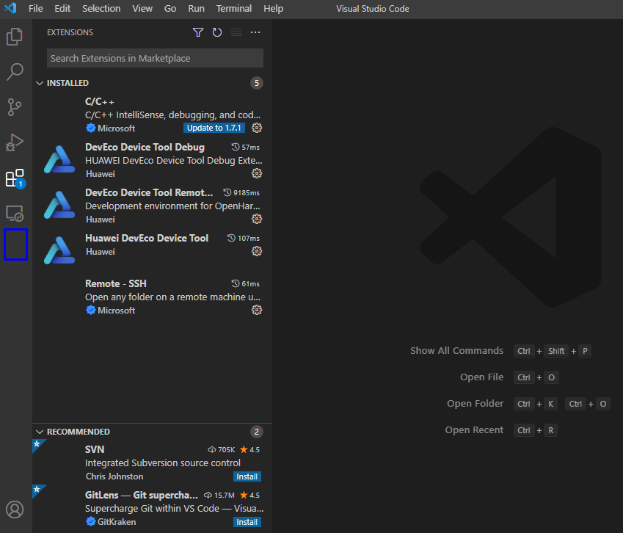
Task: Open the View menu
Action: pos(142,8)
